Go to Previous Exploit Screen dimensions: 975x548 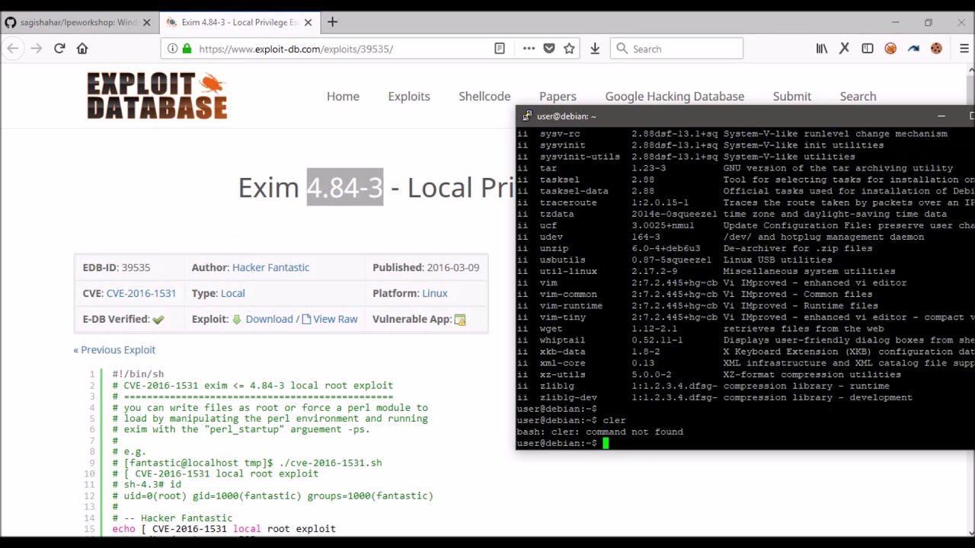pyautogui.click(x=114, y=349)
